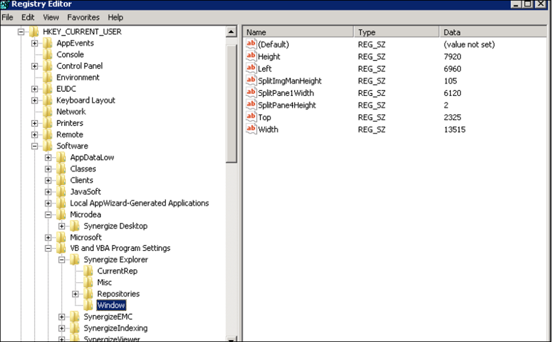
Task: Expand the Keyboard Layout key
Action: [34, 101]
